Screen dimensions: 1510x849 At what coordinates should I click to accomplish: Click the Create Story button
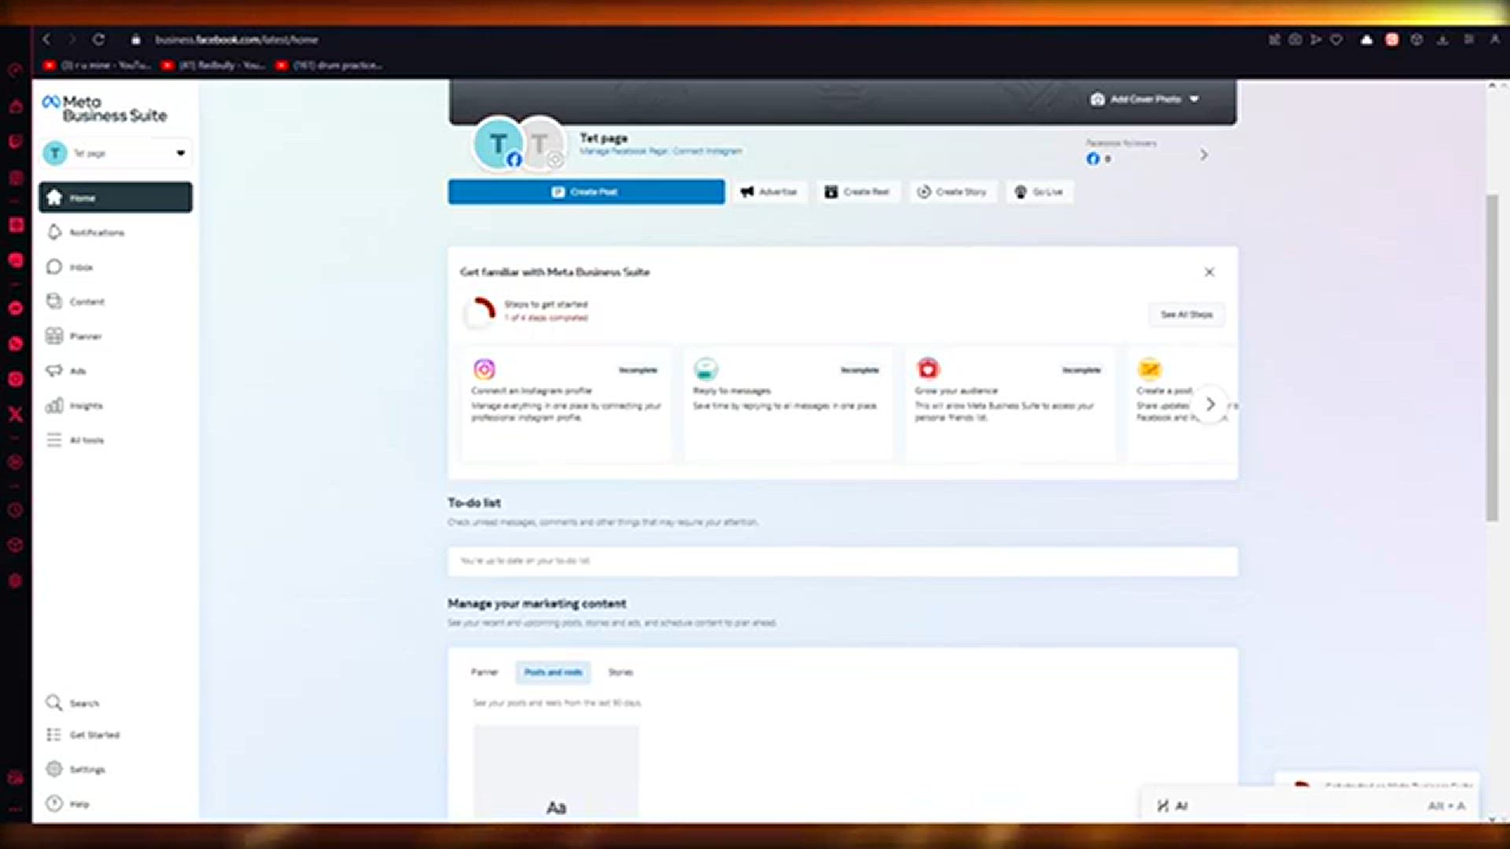[952, 192]
